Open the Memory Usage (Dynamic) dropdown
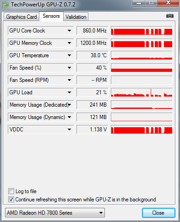 [69, 117]
